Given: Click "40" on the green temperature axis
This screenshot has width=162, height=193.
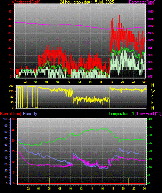Looking at the screenshot, I should [150, 119].
